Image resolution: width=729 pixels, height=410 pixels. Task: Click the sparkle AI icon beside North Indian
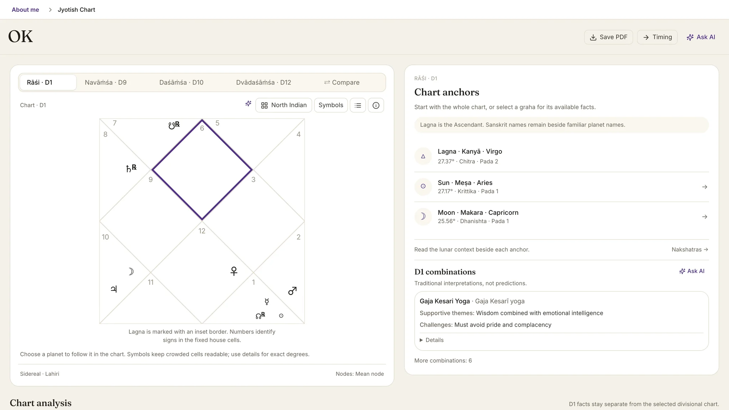point(248,104)
